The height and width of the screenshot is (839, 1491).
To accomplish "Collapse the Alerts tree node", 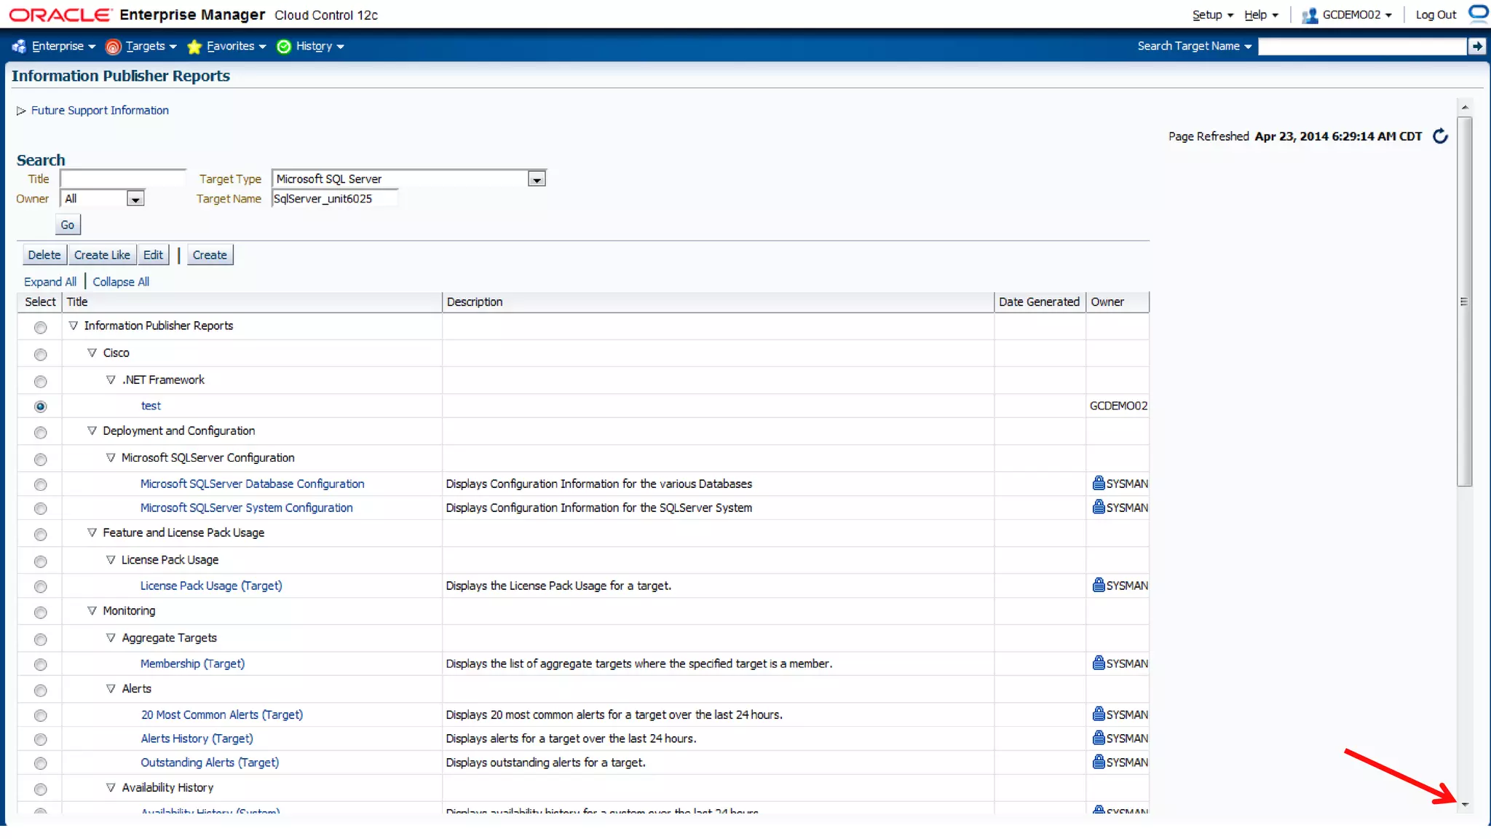I will pos(111,688).
